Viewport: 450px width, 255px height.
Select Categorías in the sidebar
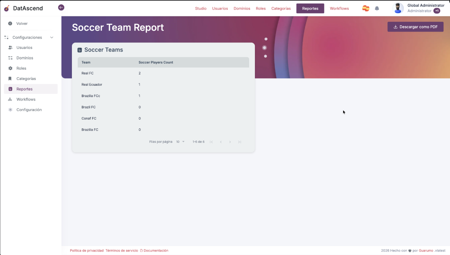(x=31, y=78)
